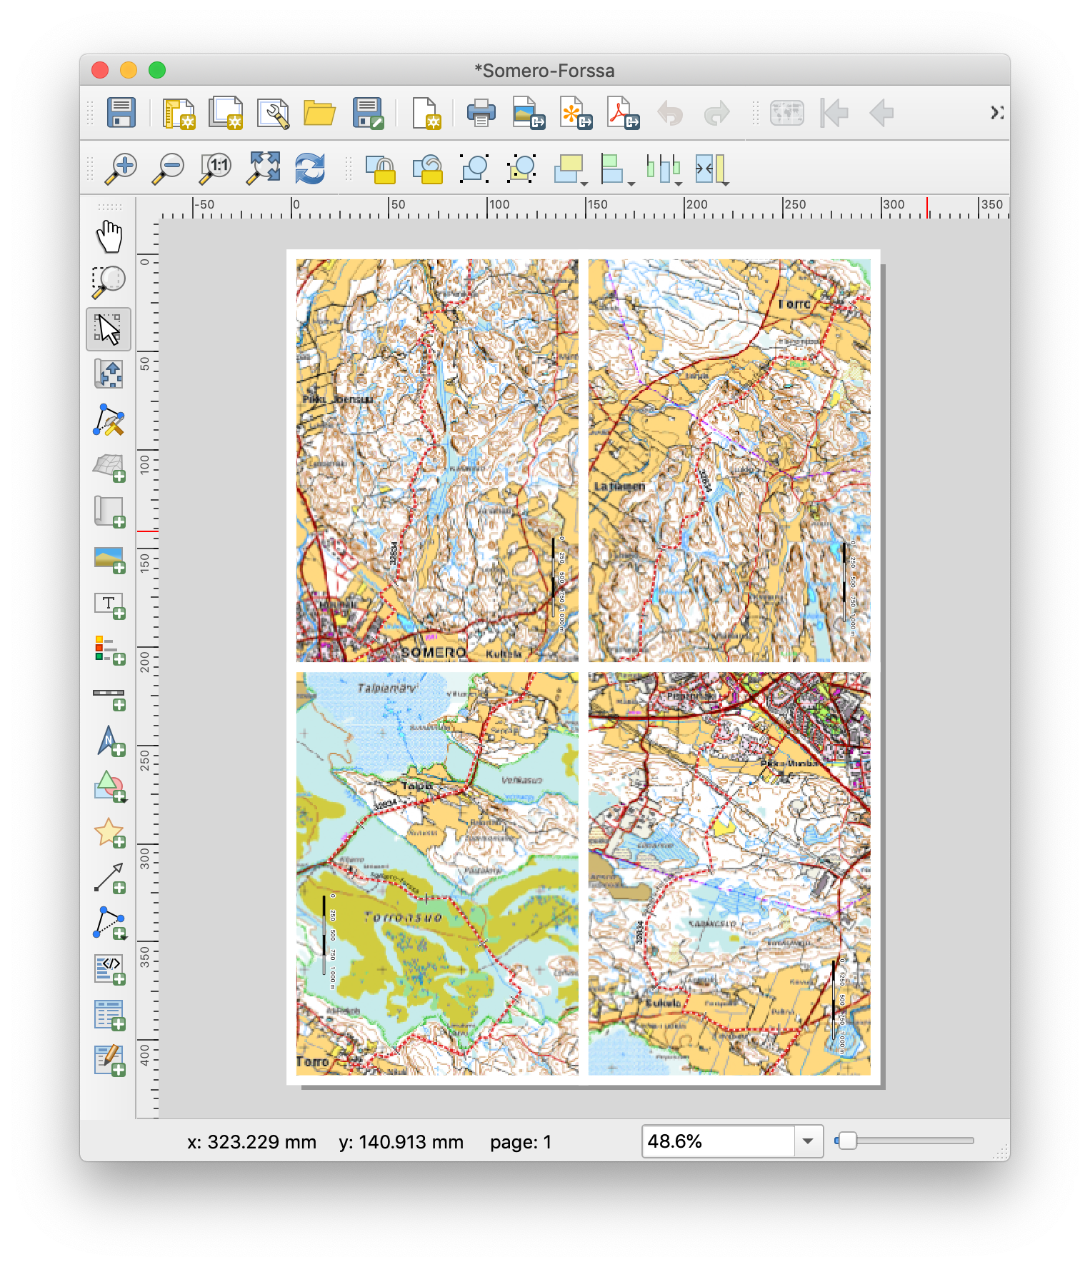Add a fixed table item
Image resolution: width=1090 pixels, height=1267 pixels.
pyautogui.click(x=109, y=1061)
